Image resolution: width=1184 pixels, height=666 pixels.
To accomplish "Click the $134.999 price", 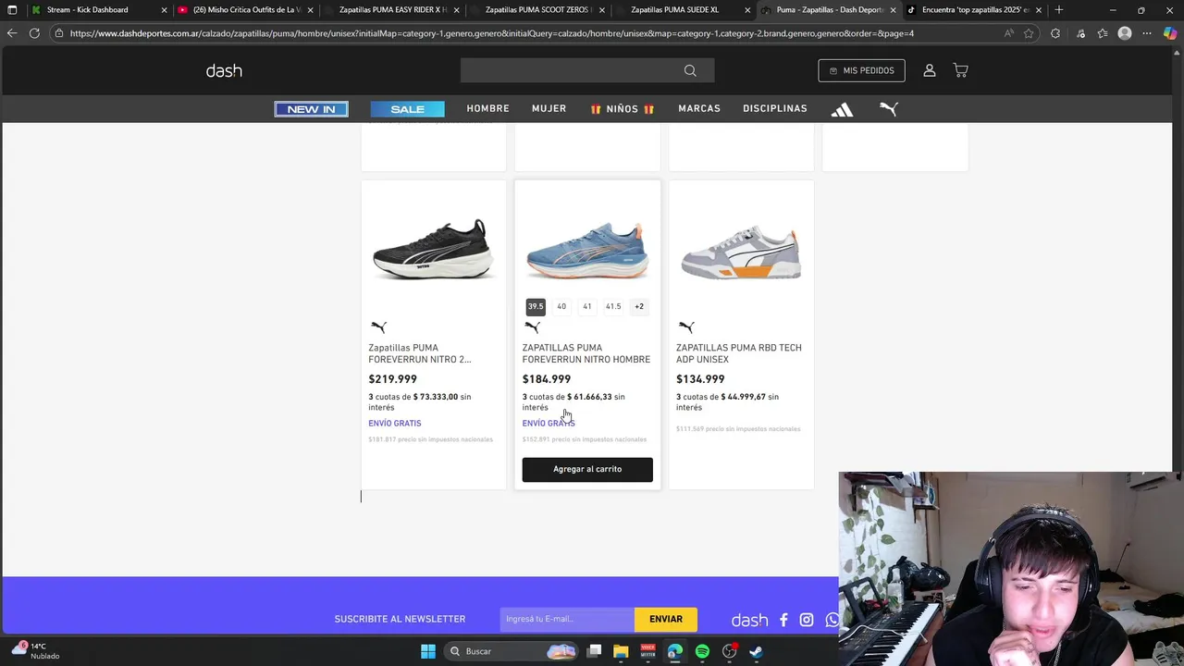I will [700, 379].
